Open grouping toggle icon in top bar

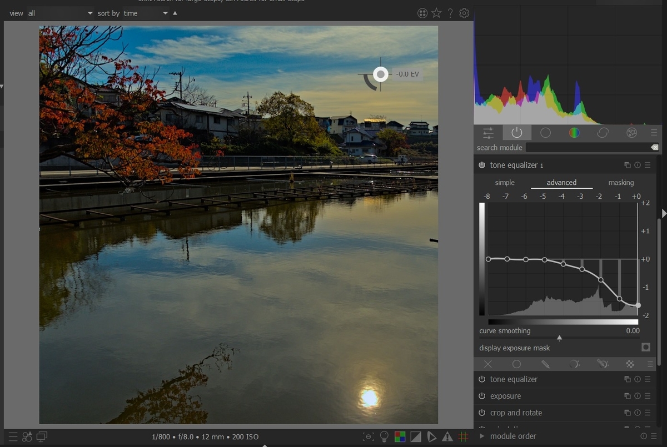tap(422, 13)
